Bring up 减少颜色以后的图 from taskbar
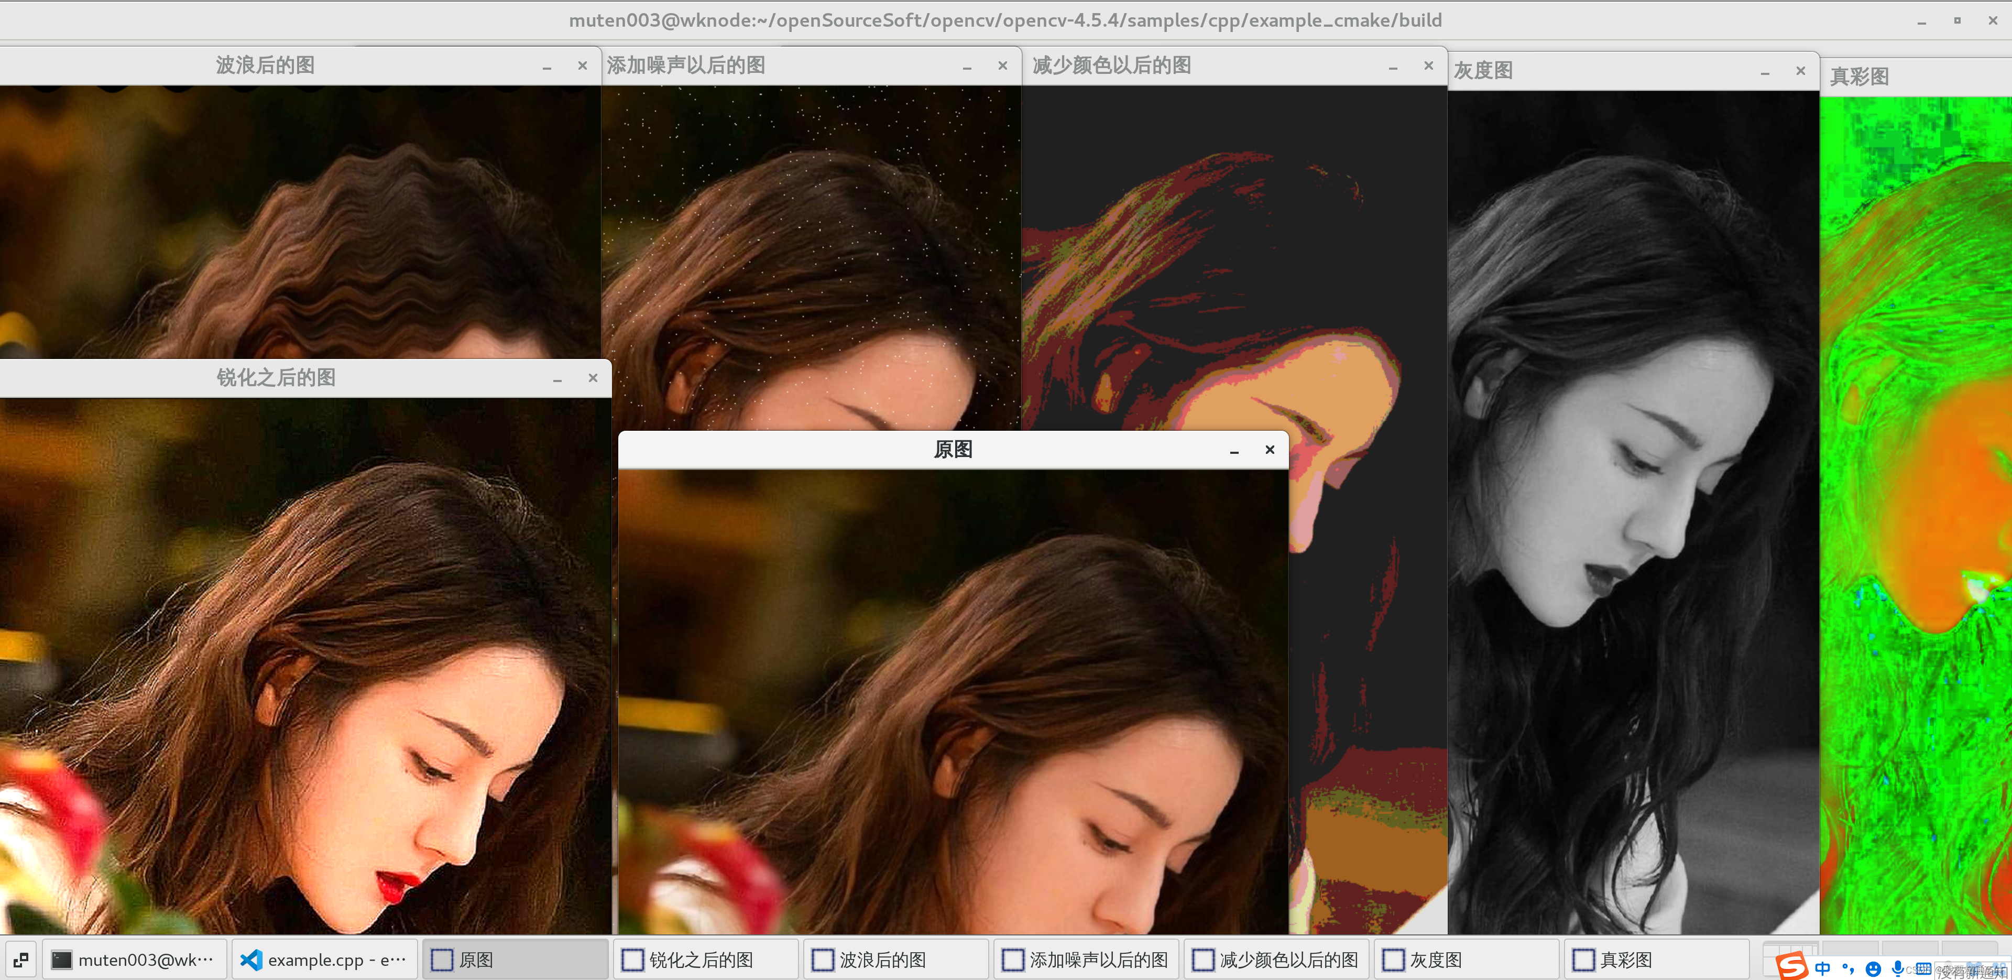2012x980 pixels. pyautogui.click(x=1276, y=959)
